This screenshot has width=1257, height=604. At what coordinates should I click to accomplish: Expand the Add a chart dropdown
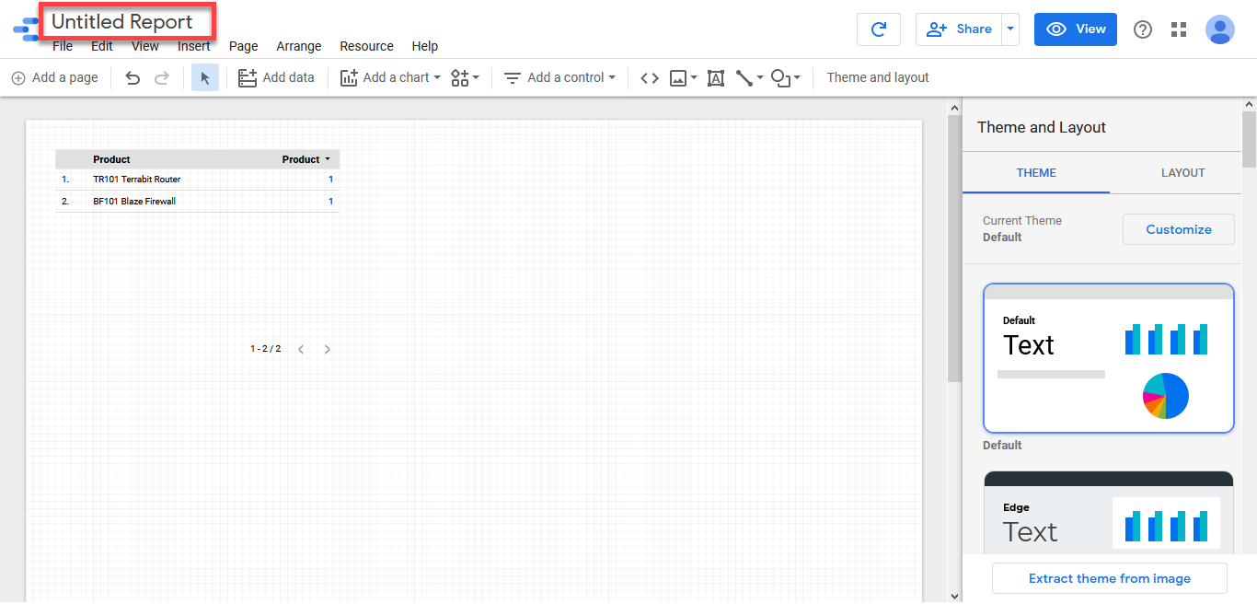click(390, 78)
